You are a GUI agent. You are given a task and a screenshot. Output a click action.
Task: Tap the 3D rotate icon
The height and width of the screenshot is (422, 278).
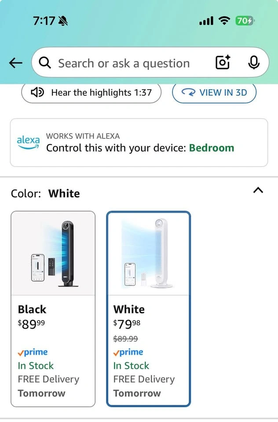190,92
